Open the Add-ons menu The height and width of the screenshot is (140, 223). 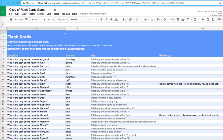pyautogui.click(x=65, y=14)
